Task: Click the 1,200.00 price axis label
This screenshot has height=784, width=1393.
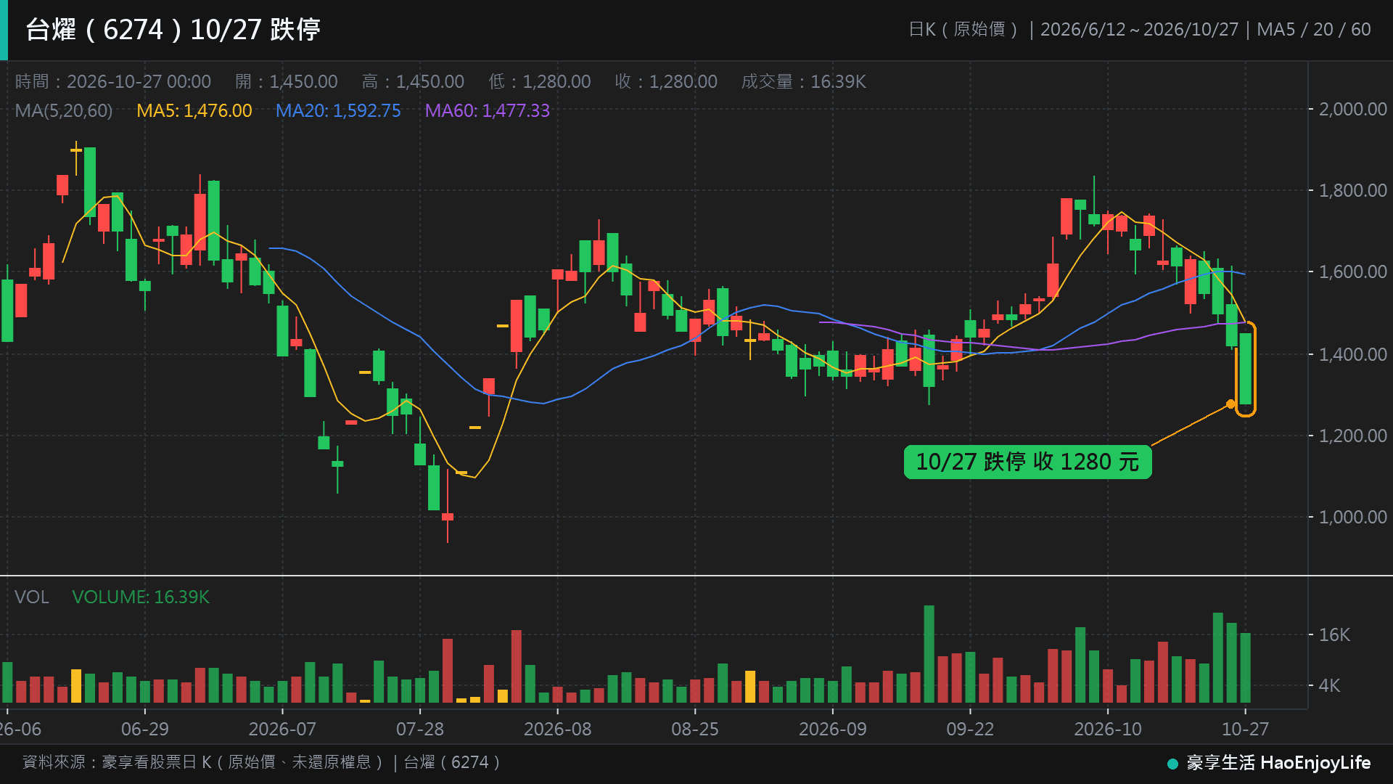Action: pyautogui.click(x=1352, y=436)
